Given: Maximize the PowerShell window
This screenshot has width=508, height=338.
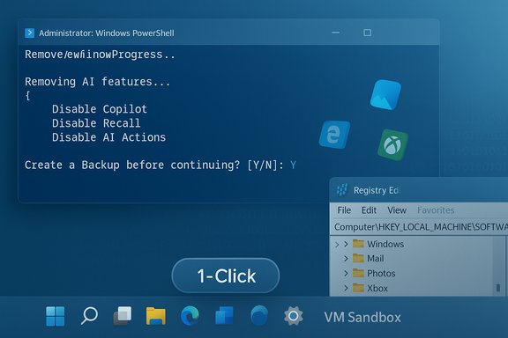Looking at the screenshot, I should click(x=368, y=33).
